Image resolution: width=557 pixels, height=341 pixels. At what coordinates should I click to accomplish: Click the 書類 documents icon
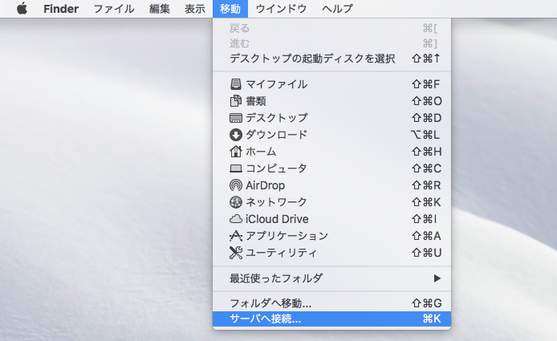pyautogui.click(x=235, y=101)
